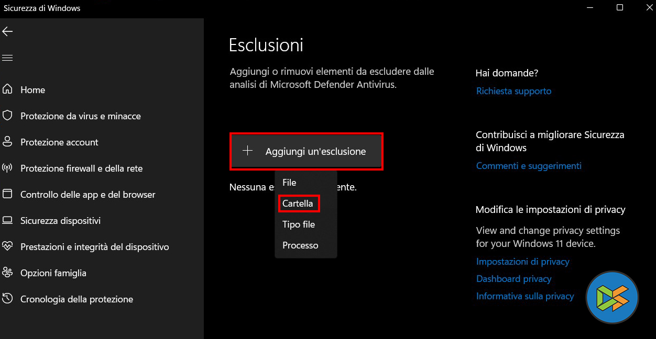This screenshot has width=656, height=339.
Task: Click the Commenti e suggerimenti link
Action: click(529, 166)
